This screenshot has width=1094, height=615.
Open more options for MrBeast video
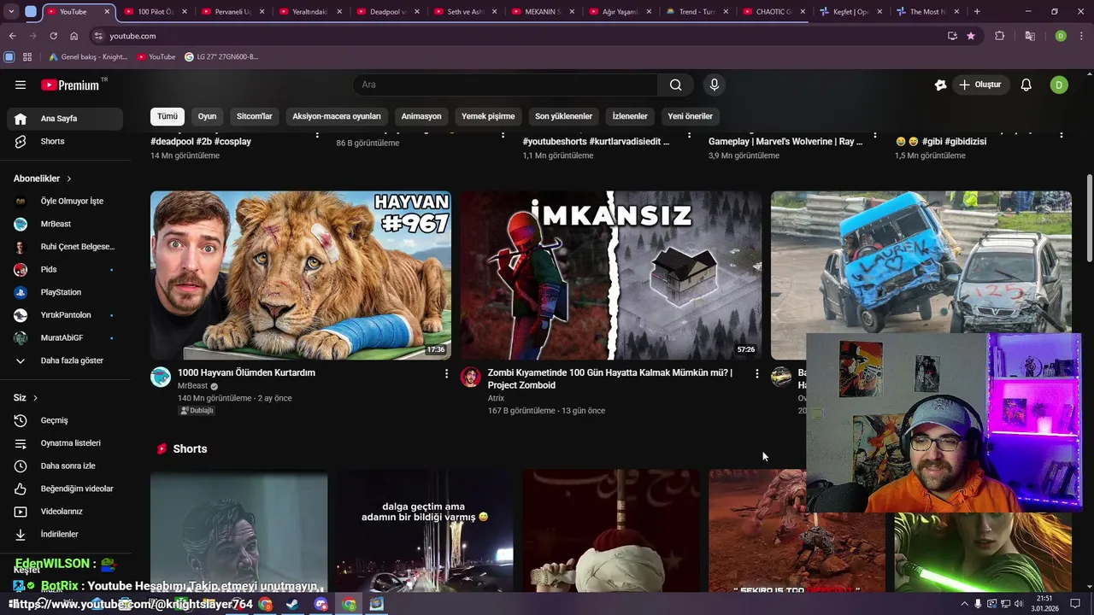(446, 373)
